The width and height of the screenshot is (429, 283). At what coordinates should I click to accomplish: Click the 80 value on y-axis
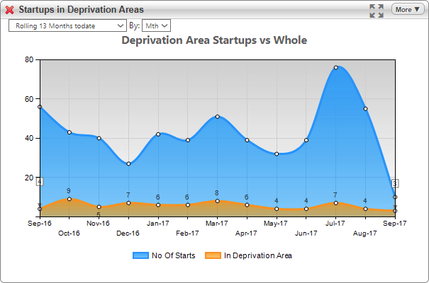pyautogui.click(x=29, y=59)
